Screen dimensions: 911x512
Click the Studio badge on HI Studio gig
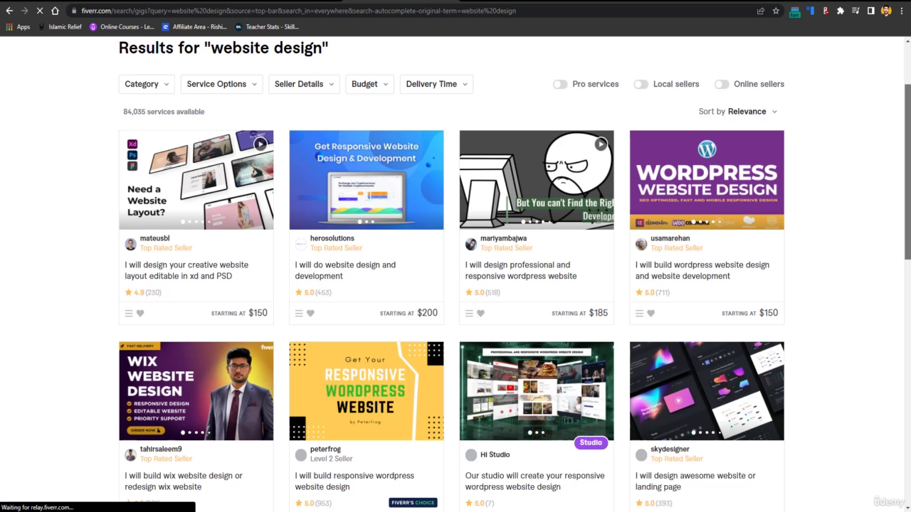(591, 442)
